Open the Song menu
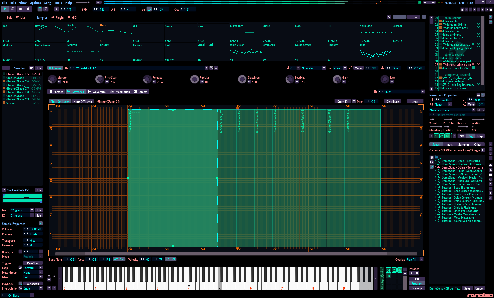Screen dimensions: 494x298 pyautogui.click(x=48, y=3)
